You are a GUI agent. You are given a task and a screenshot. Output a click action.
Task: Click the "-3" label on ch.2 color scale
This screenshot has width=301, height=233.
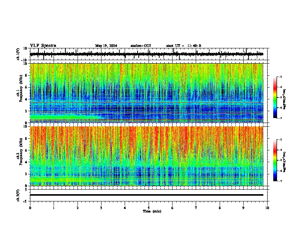280,140
